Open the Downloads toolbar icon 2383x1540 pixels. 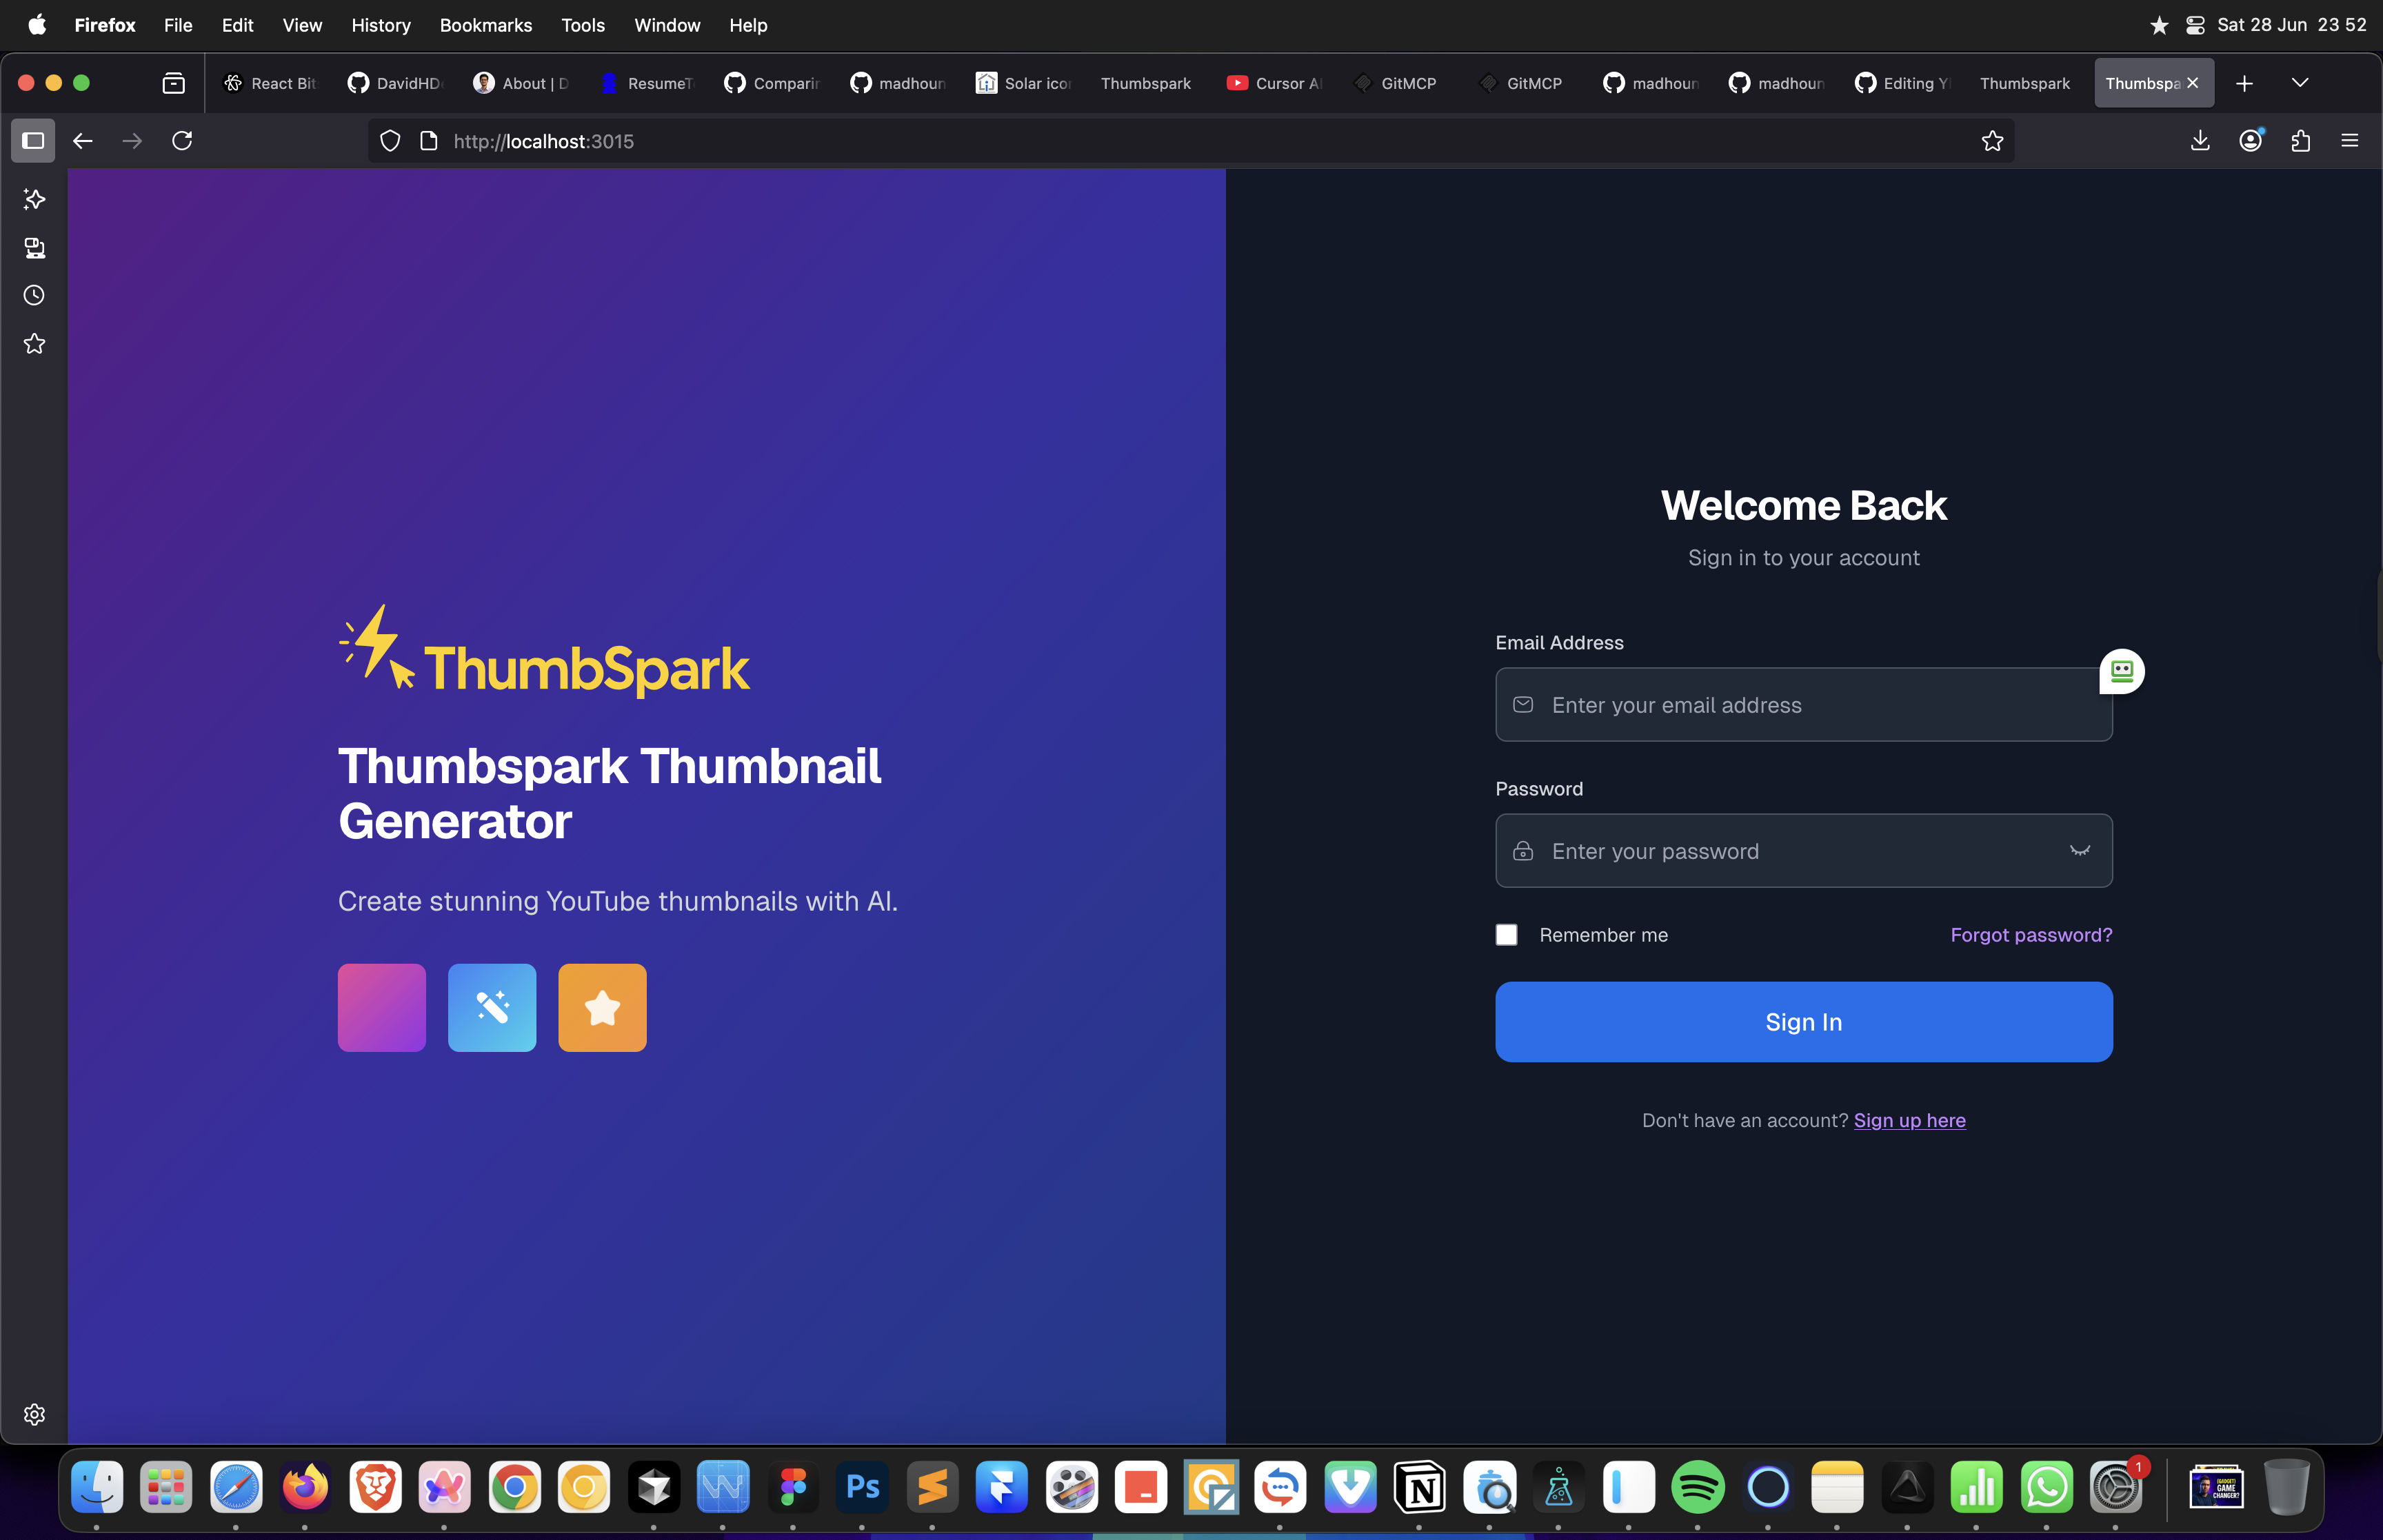click(x=2200, y=141)
